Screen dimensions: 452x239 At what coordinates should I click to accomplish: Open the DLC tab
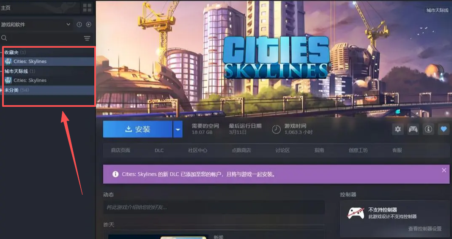pyautogui.click(x=159, y=150)
